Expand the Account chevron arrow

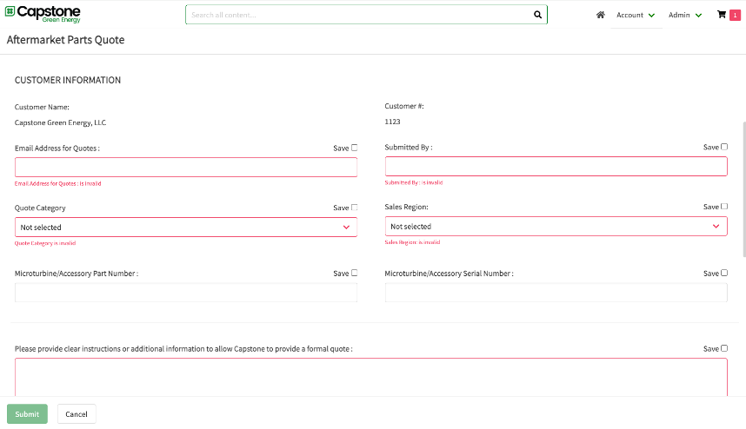coord(651,16)
